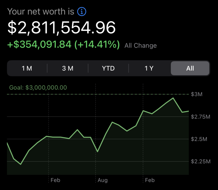Click the Aug date marker

102,180
